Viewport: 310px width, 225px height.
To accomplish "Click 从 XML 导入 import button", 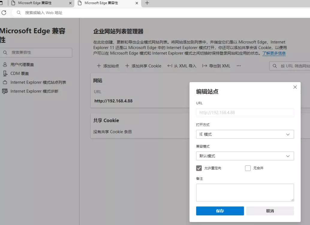I will click(182, 66).
